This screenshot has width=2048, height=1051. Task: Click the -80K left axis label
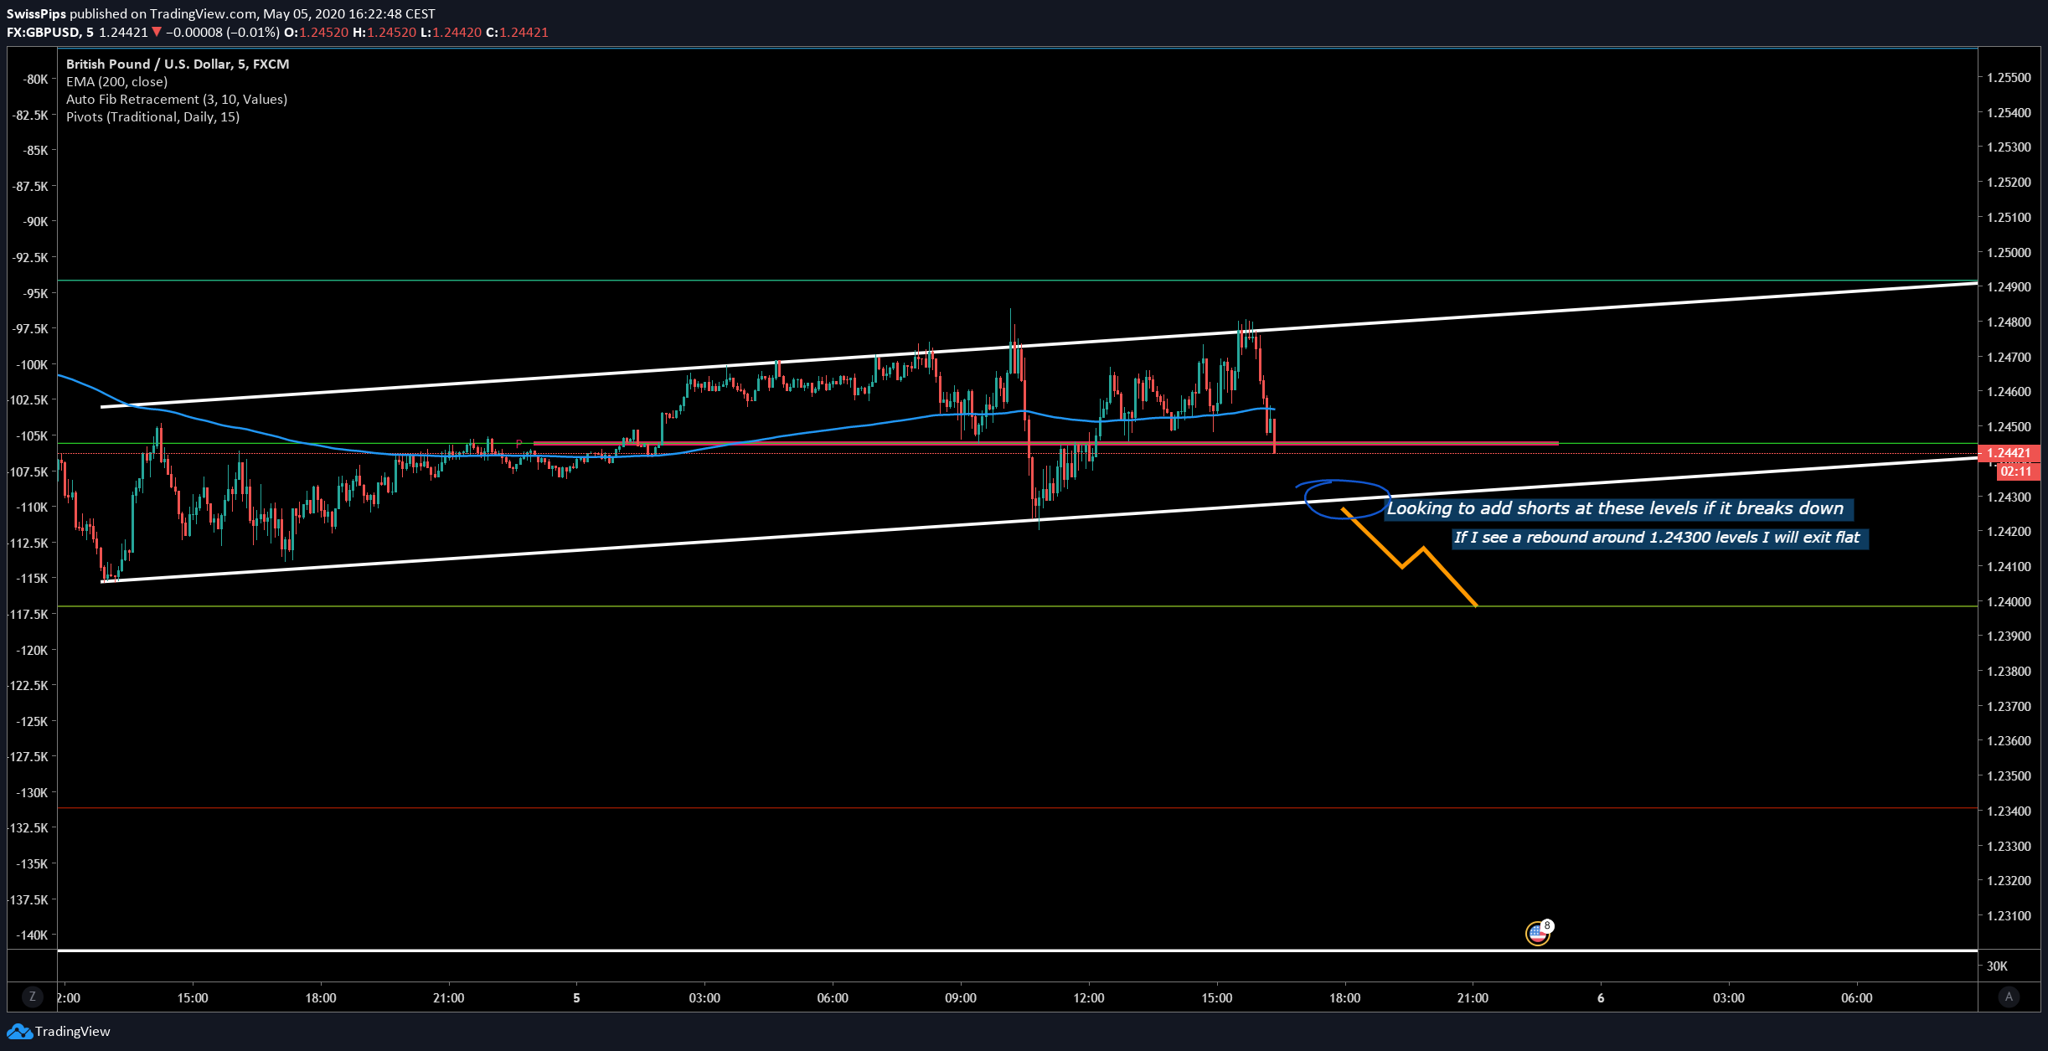pos(35,79)
